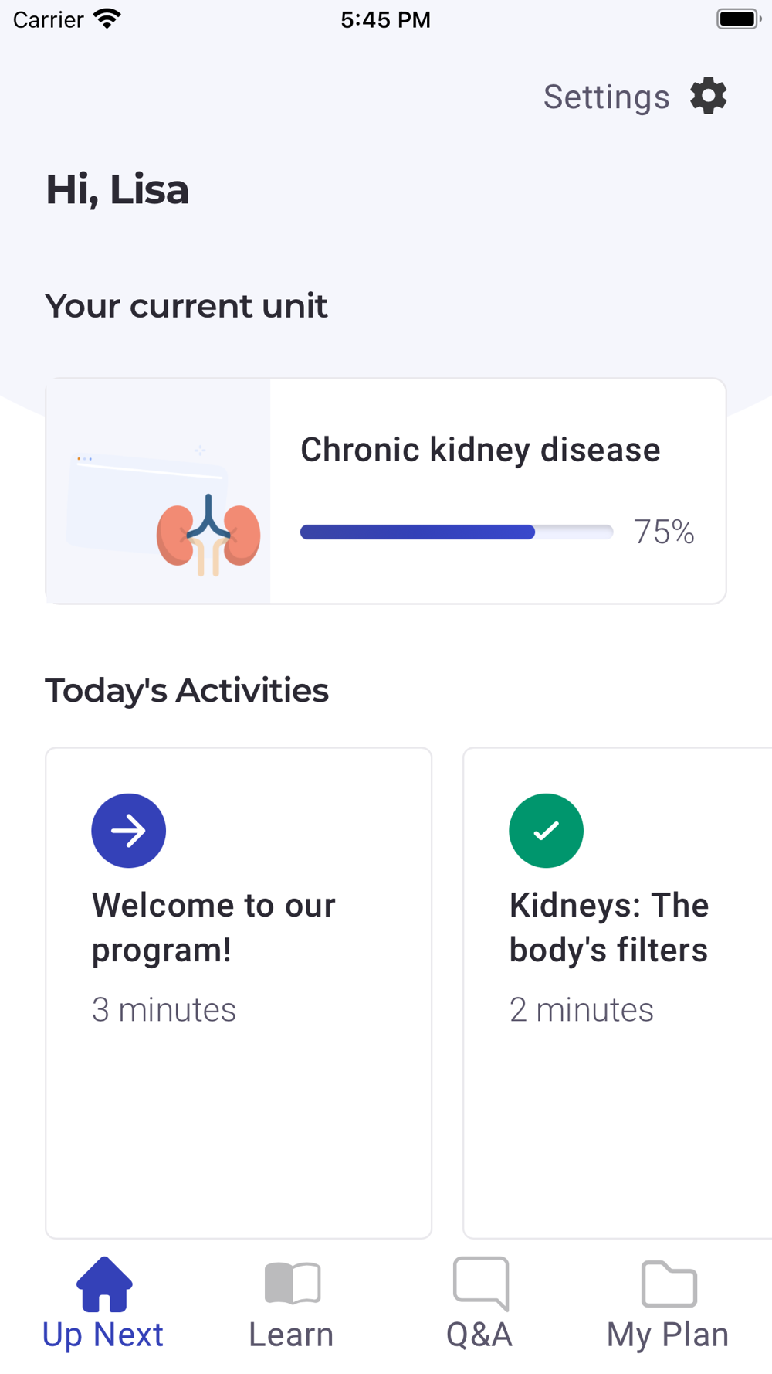The image size is (772, 1374).
Task: Switch to the My Plan tab label
Action: 668,1335
